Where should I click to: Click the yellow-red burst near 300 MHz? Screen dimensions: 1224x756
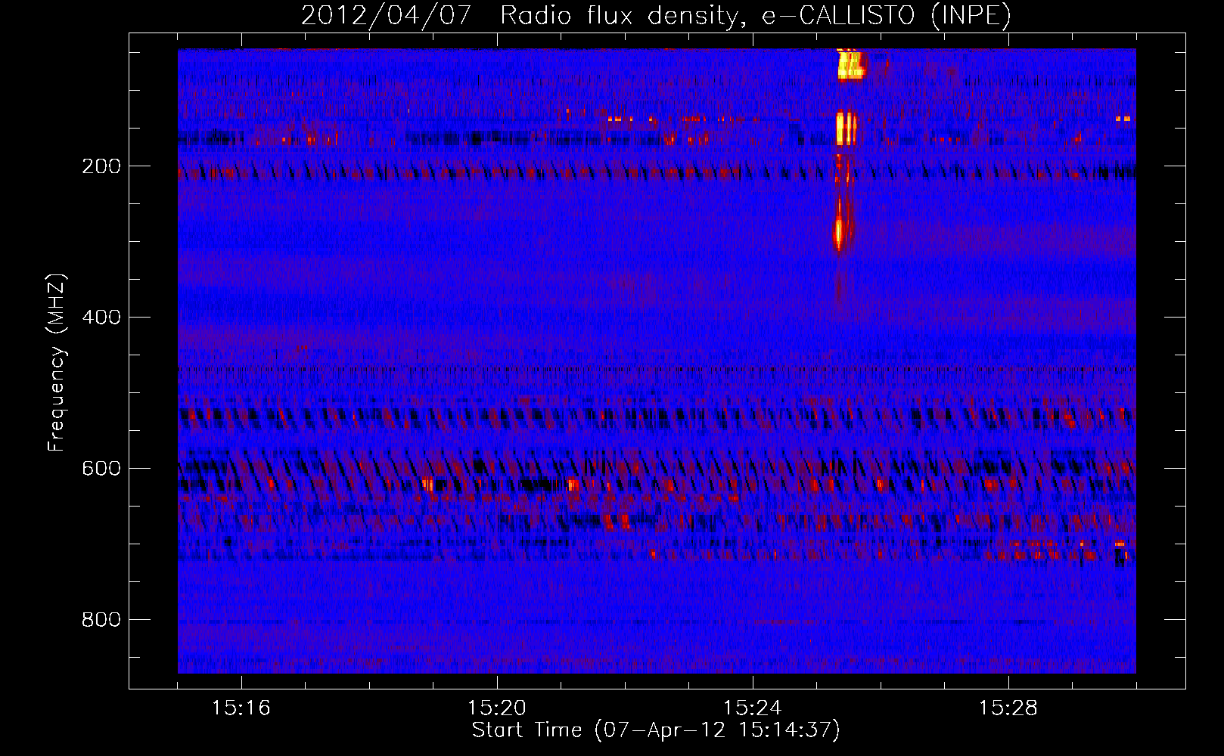coord(839,231)
